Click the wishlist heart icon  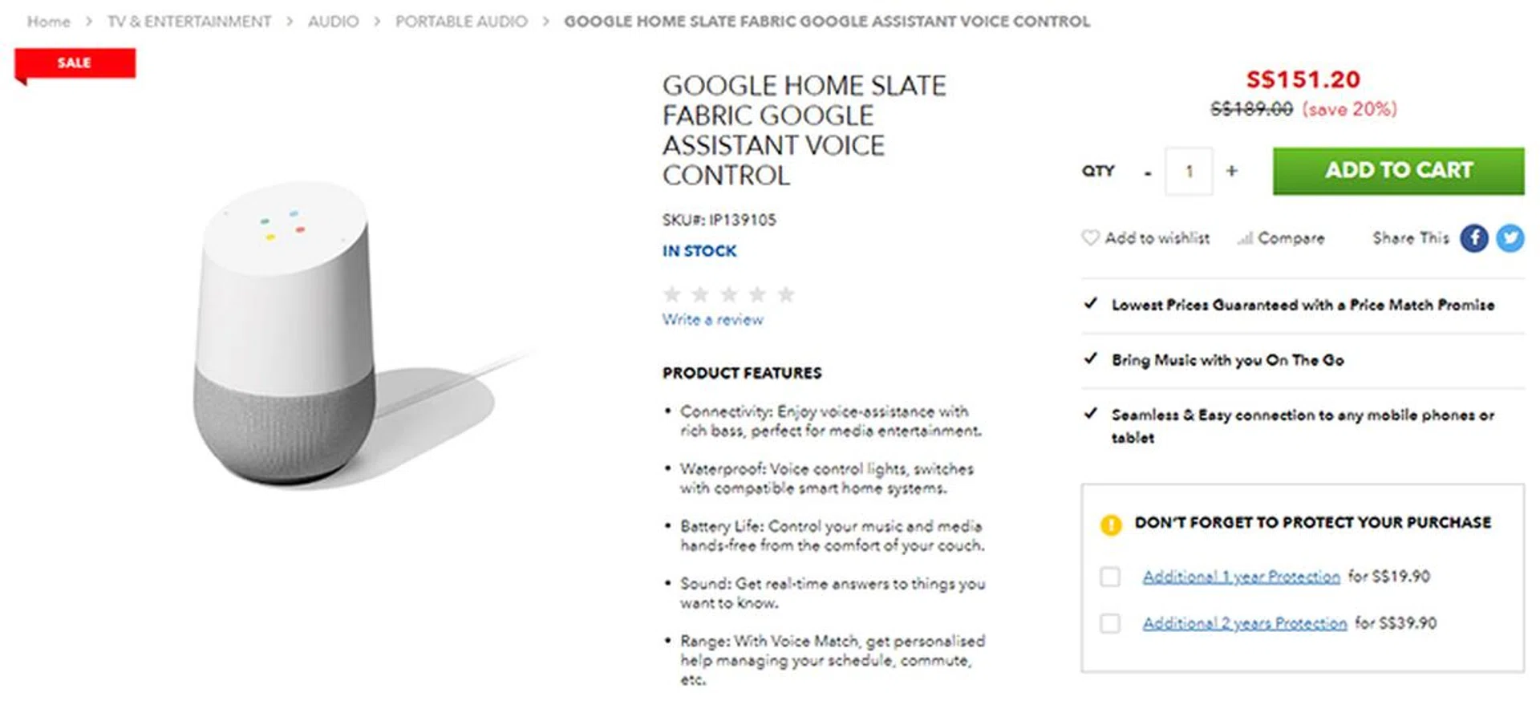click(x=1090, y=237)
